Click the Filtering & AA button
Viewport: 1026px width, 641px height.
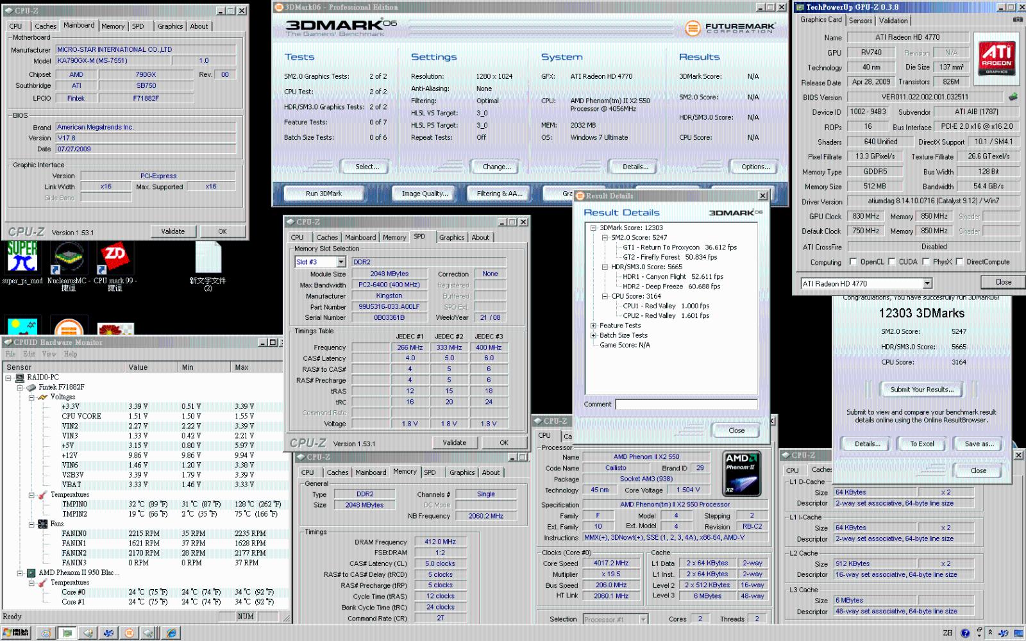coord(500,193)
